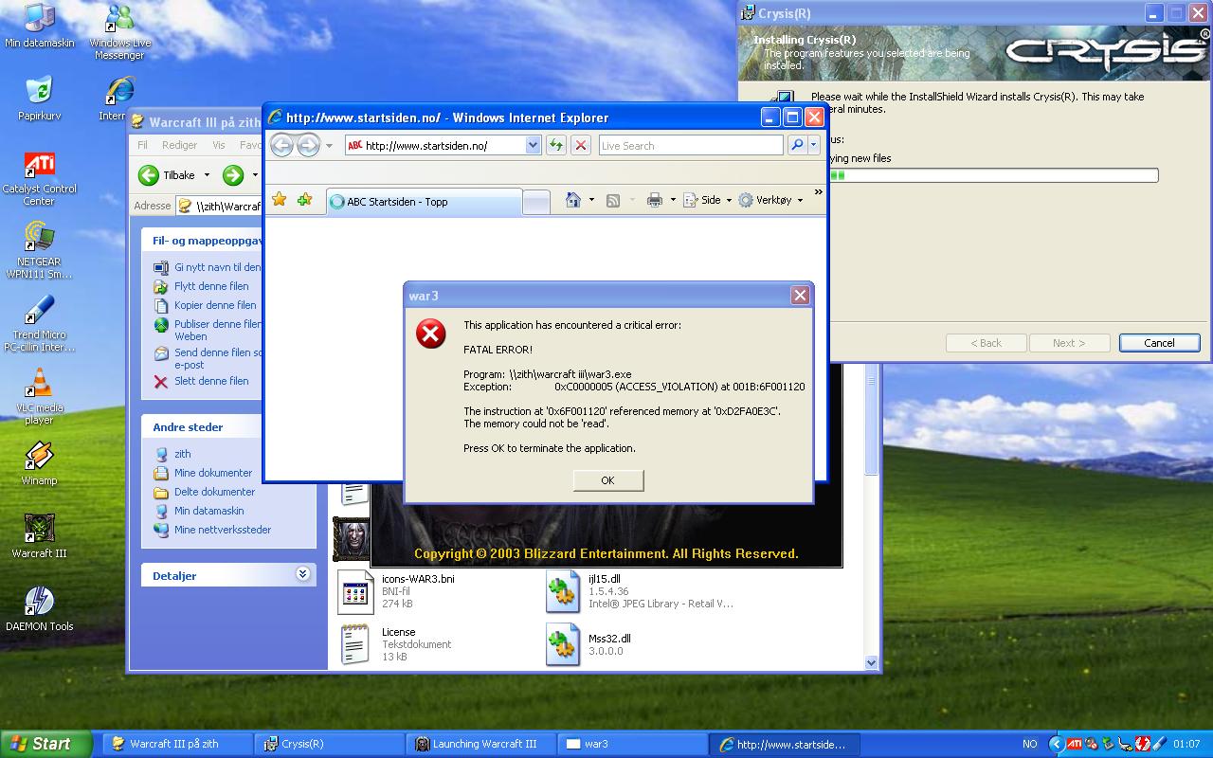This screenshot has height=758, width=1213.
Task: Open the Print options dropdown arrow
Action: click(673, 200)
